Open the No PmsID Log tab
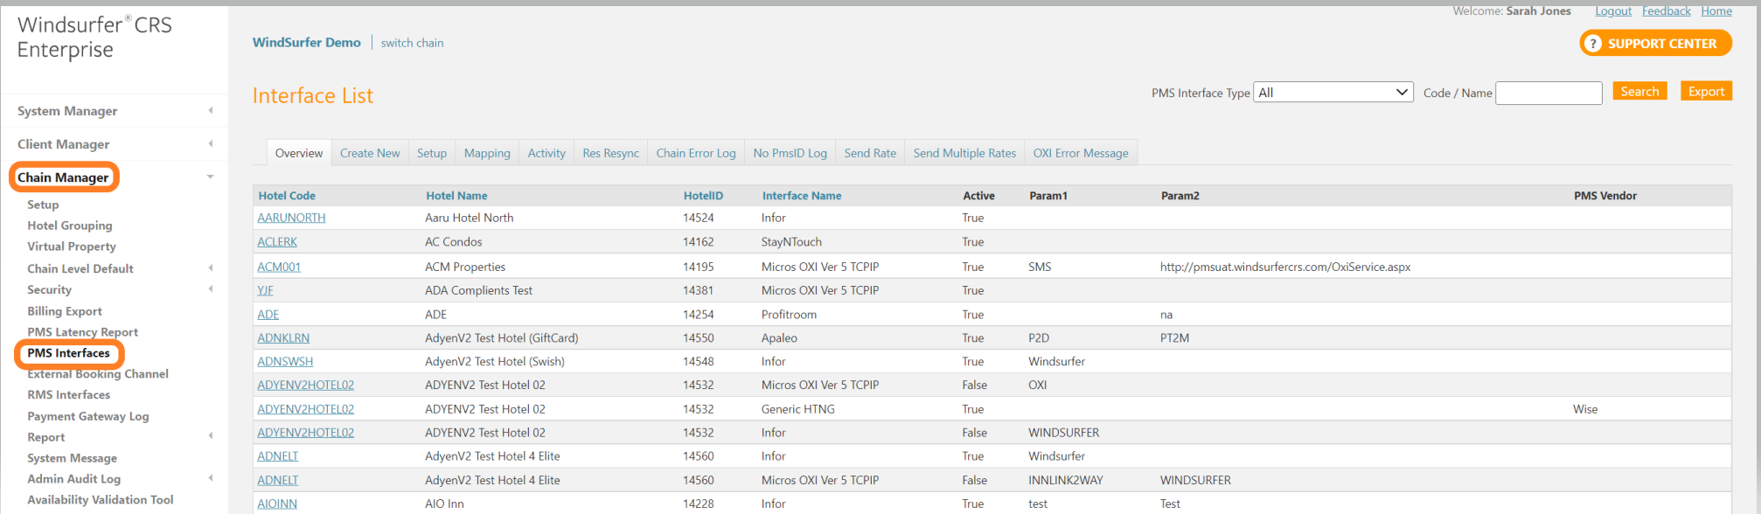 tap(790, 153)
